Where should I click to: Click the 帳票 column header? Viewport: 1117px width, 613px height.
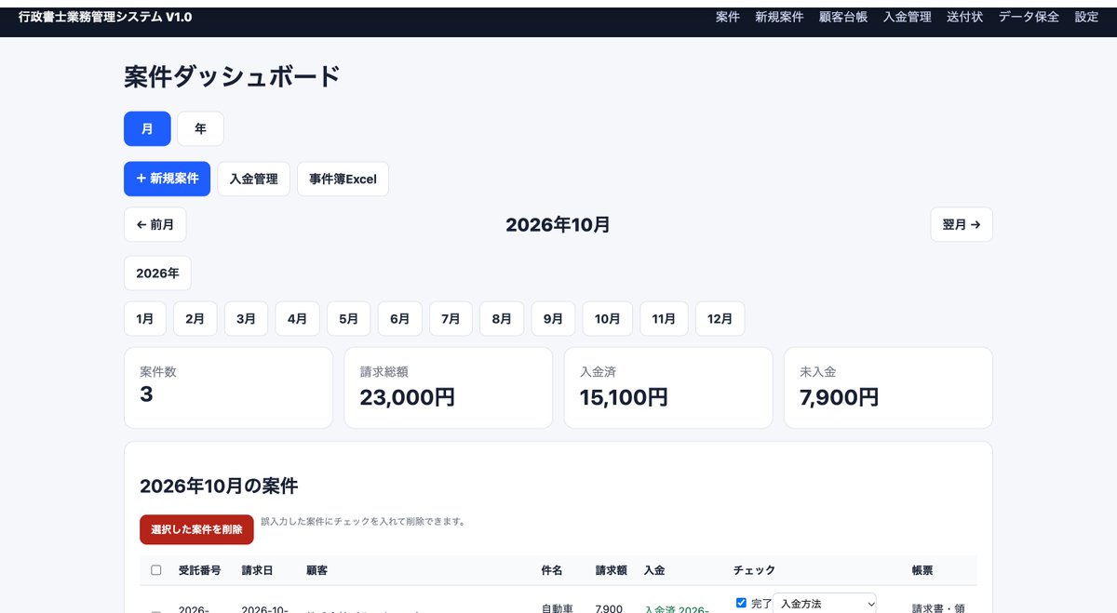coord(922,570)
